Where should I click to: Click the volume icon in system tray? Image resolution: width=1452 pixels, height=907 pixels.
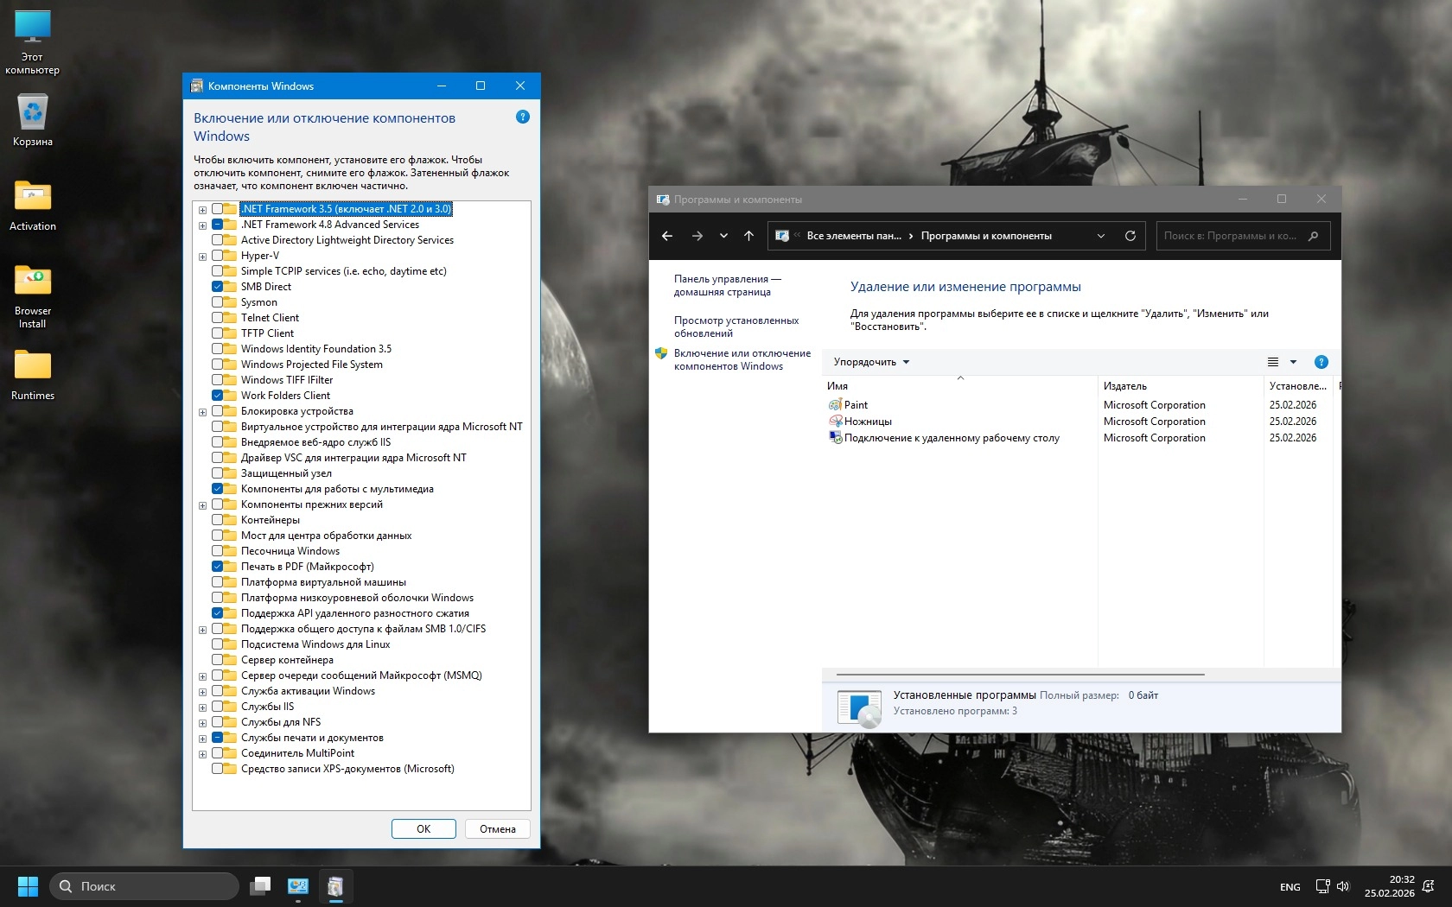pos(1342,886)
